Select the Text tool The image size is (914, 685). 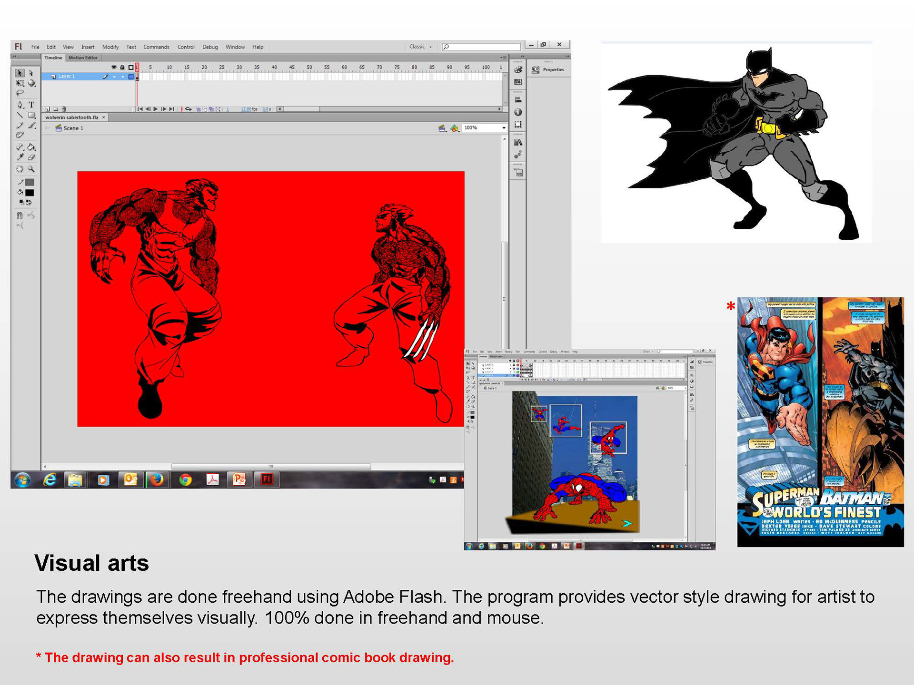pyautogui.click(x=31, y=105)
